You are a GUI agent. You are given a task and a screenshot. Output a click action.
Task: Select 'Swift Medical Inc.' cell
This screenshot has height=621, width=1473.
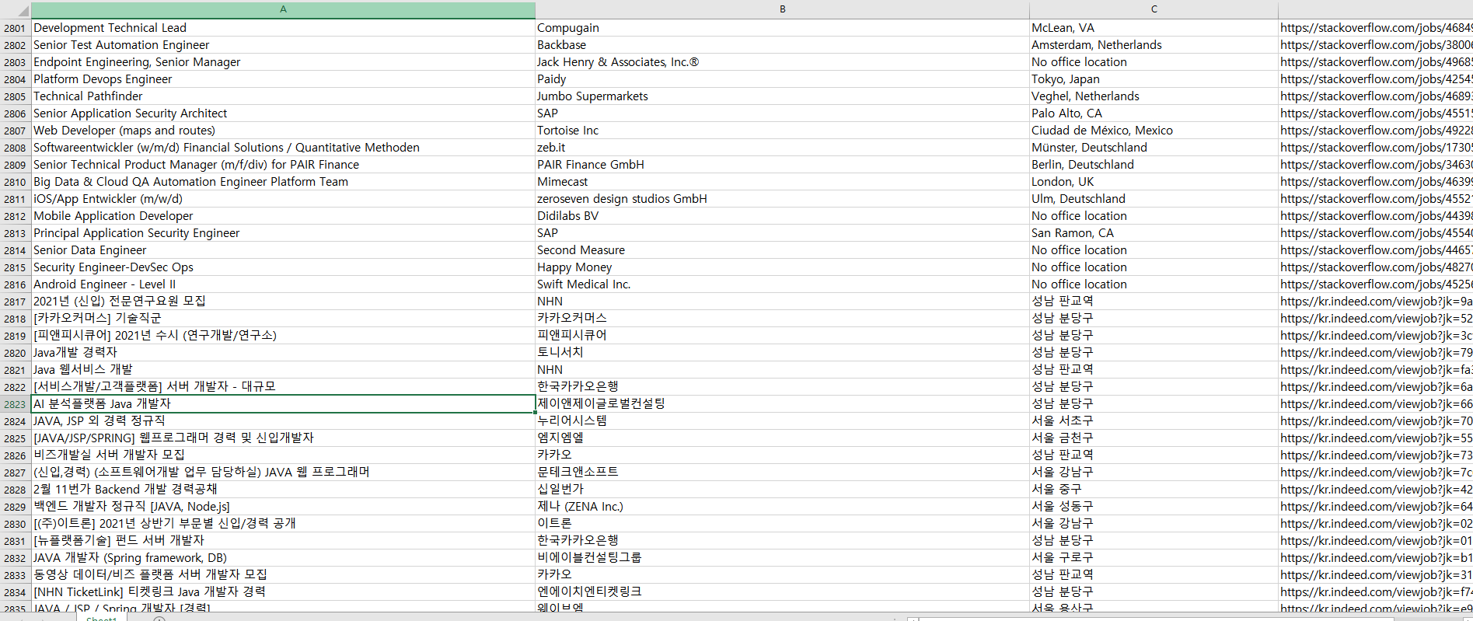(x=782, y=284)
